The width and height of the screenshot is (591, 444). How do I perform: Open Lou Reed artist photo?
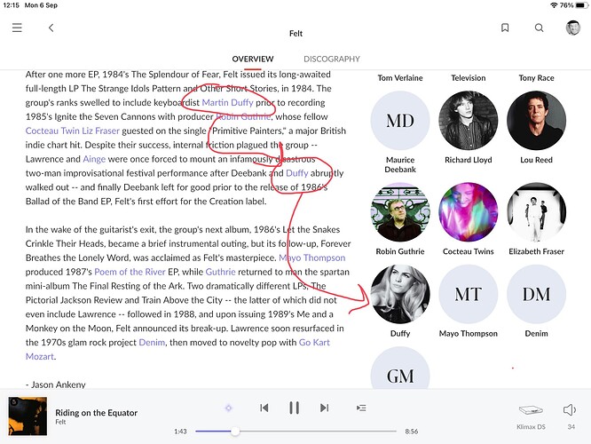(536, 121)
